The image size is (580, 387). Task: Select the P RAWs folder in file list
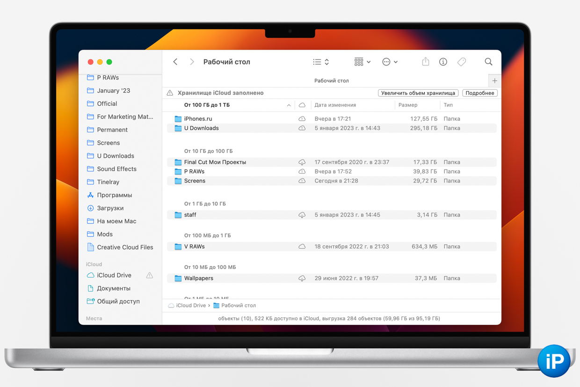coord(332,172)
